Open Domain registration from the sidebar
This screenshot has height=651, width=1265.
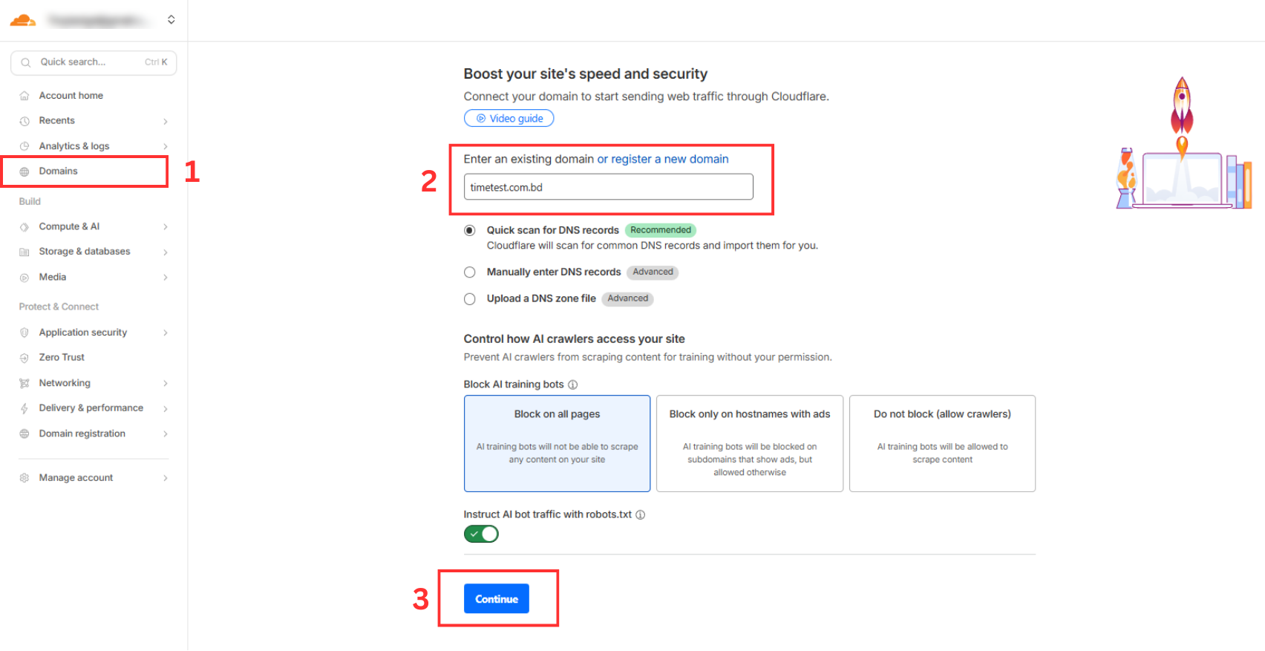click(82, 434)
